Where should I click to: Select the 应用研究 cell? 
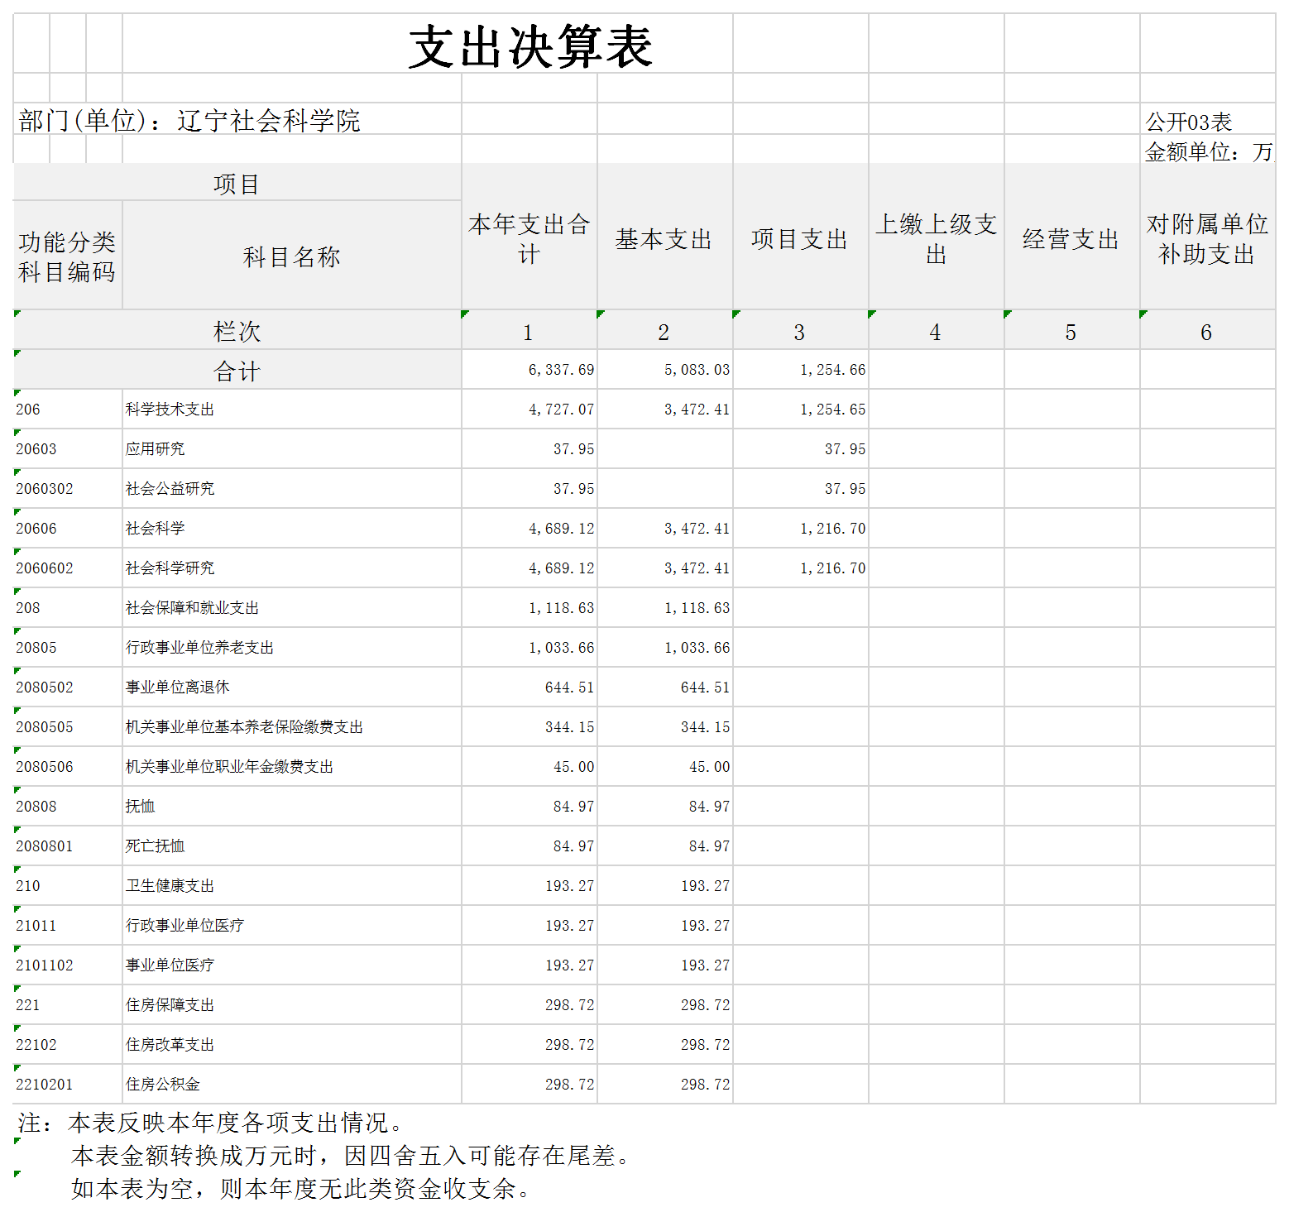point(291,449)
